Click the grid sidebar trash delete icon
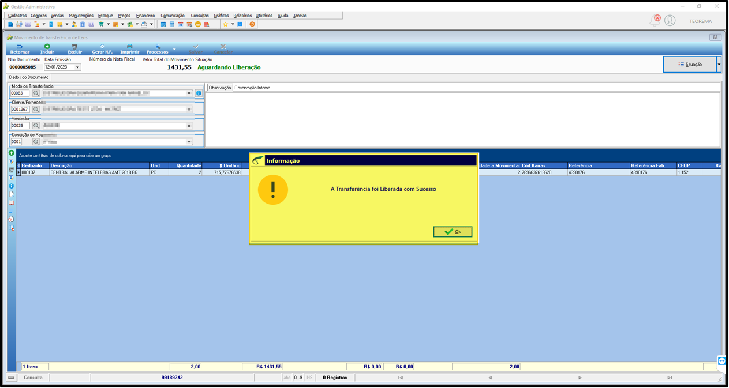The height and width of the screenshot is (388, 729). tap(11, 170)
